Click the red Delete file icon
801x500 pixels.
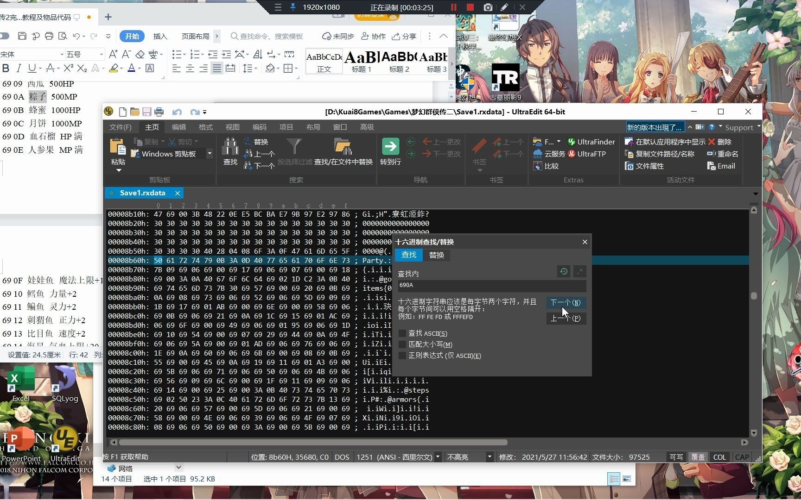tap(712, 142)
